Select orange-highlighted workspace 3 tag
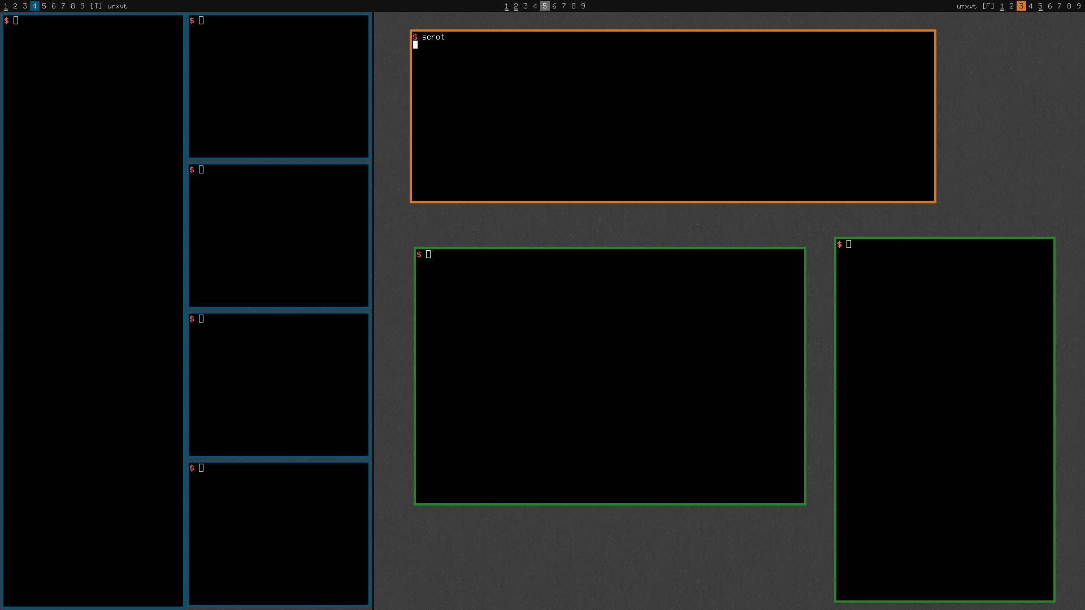 point(1021,6)
